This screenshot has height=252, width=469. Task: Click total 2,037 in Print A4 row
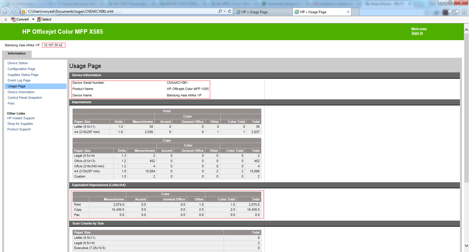[x=255, y=132]
